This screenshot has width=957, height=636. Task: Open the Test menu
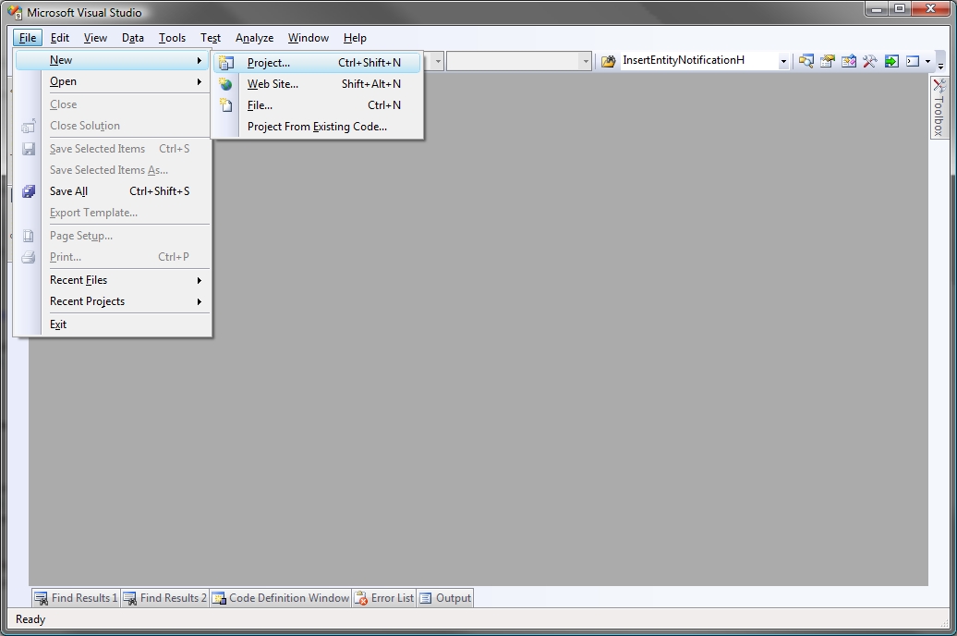point(211,38)
